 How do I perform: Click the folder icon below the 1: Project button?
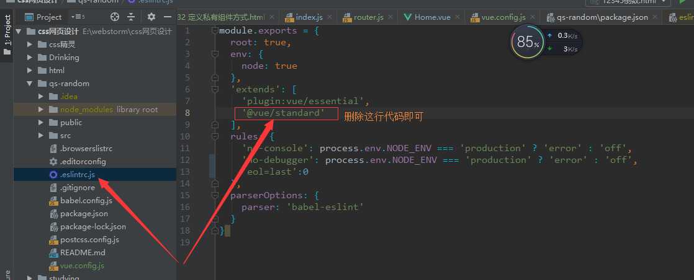pos(7,51)
